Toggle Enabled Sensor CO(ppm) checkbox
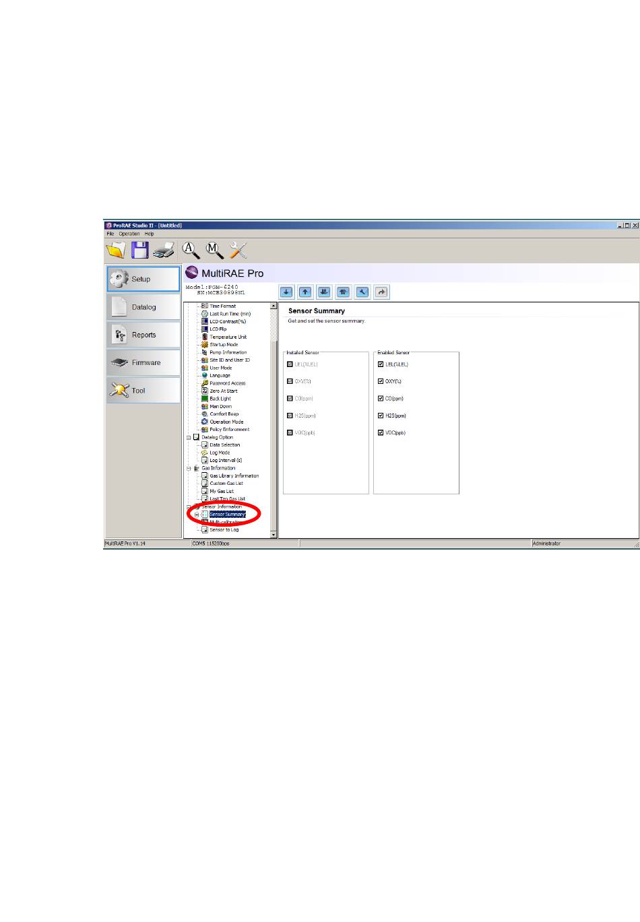640x922 pixels. pos(381,399)
